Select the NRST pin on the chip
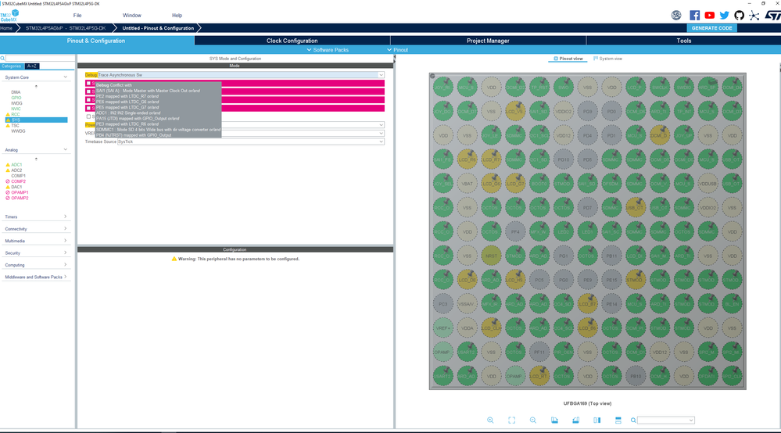 (x=491, y=256)
